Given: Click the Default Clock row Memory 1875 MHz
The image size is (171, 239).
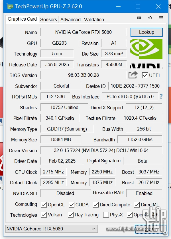Looking at the screenshot, I should click(102, 182).
